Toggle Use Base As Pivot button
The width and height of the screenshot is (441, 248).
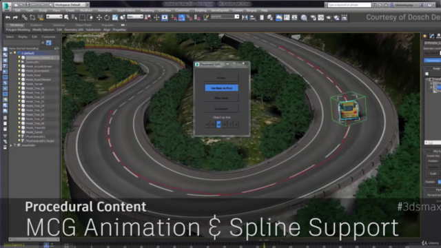point(221,88)
